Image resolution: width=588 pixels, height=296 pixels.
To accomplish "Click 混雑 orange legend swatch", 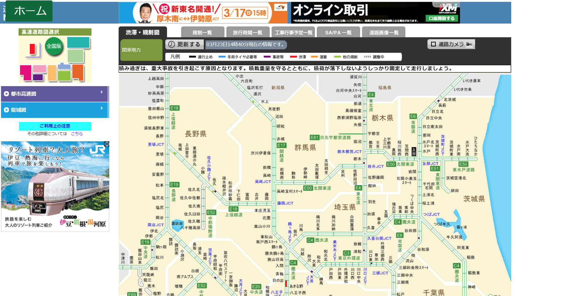I will [x=314, y=57].
